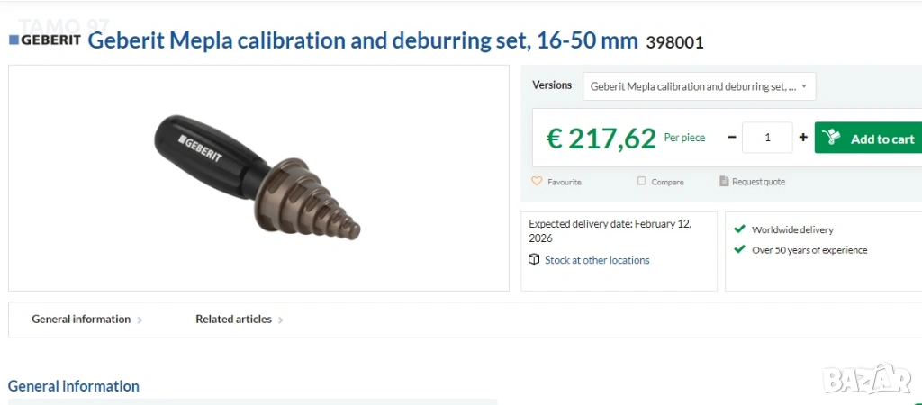This screenshot has width=922, height=405.
Task: Click the Bazar watermark logo
Action: coord(867,378)
